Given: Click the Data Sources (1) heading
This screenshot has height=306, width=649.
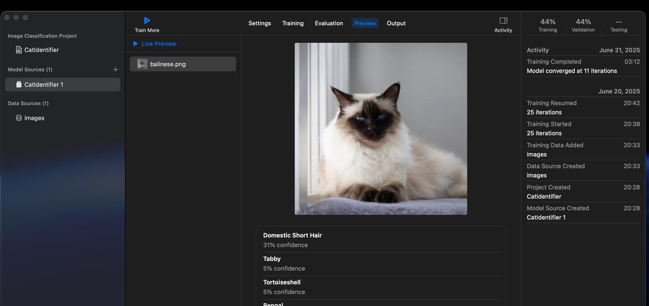Looking at the screenshot, I should pyautogui.click(x=28, y=104).
